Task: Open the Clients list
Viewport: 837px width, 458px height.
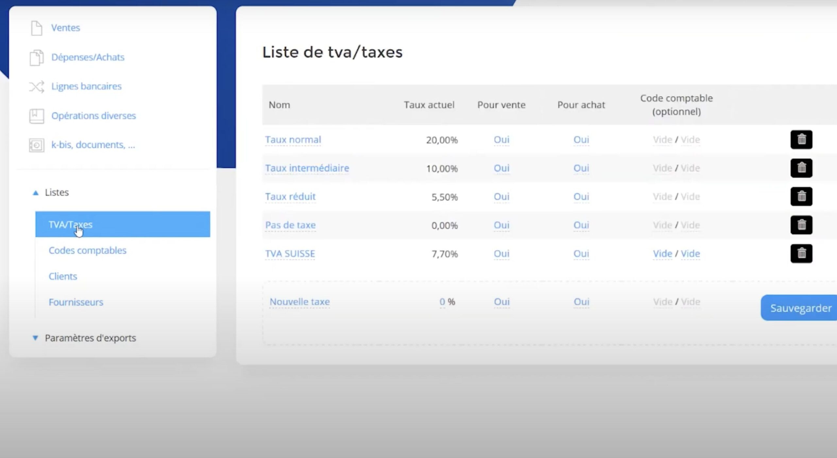Action: click(63, 276)
